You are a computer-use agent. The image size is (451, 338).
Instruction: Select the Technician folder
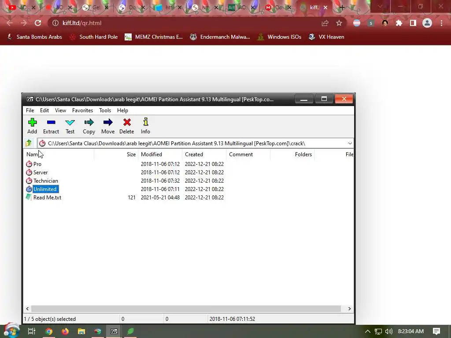[x=46, y=181]
